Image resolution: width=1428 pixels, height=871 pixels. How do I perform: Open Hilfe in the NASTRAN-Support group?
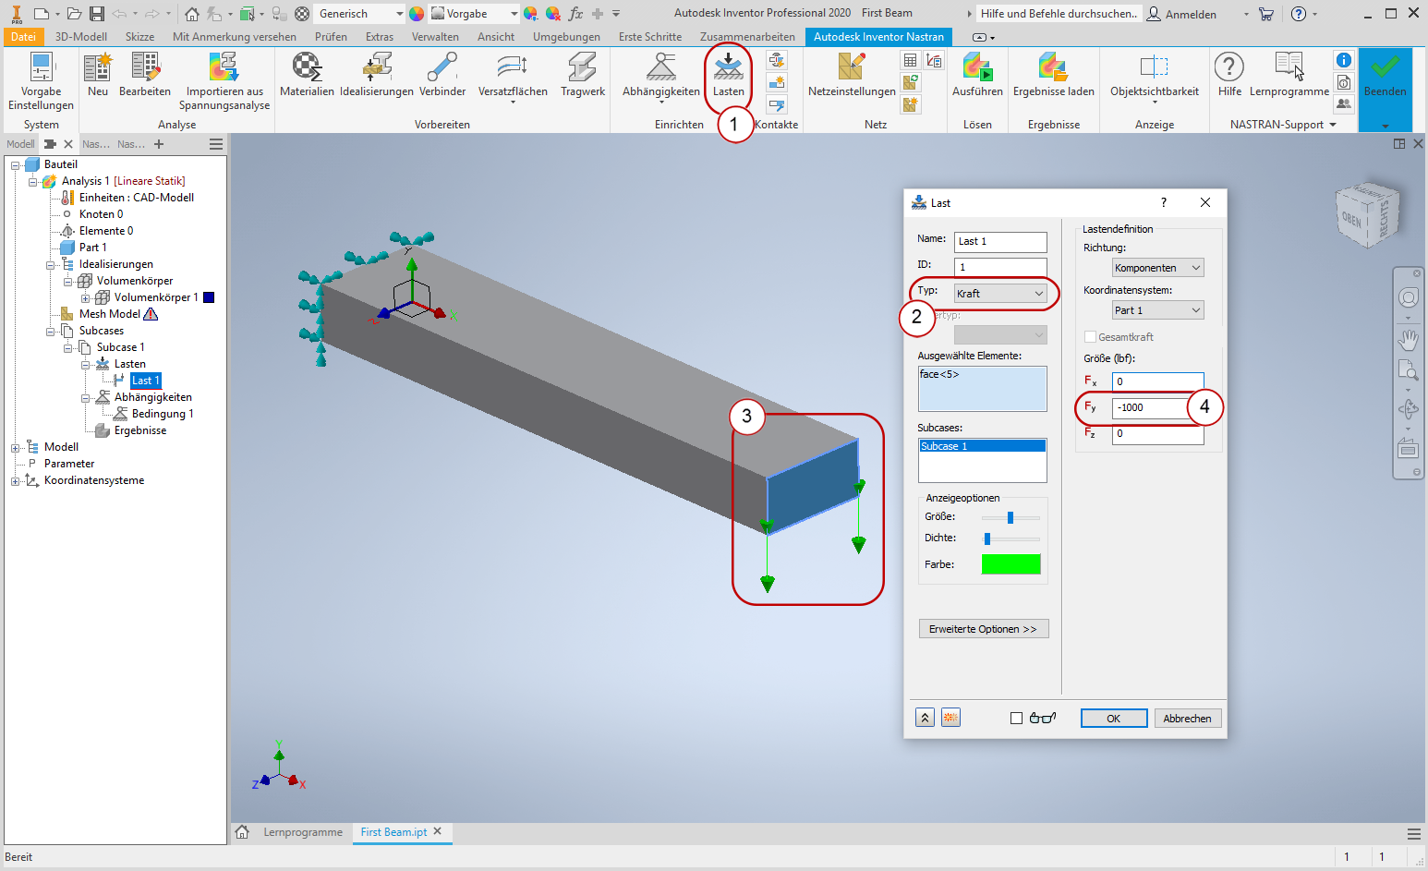pyautogui.click(x=1229, y=74)
